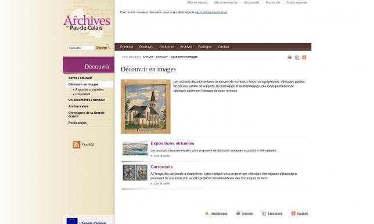Screen dimensions: 374x224
Task: Click the Expositions virtuelles heading link
Action: point(172,143)
